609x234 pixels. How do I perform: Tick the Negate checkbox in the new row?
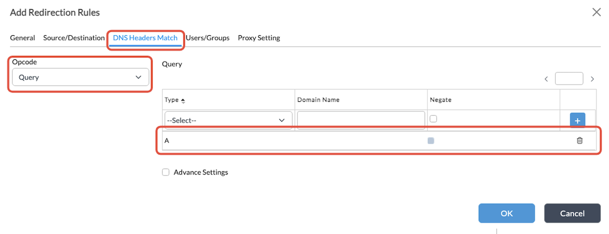(433, 119)
